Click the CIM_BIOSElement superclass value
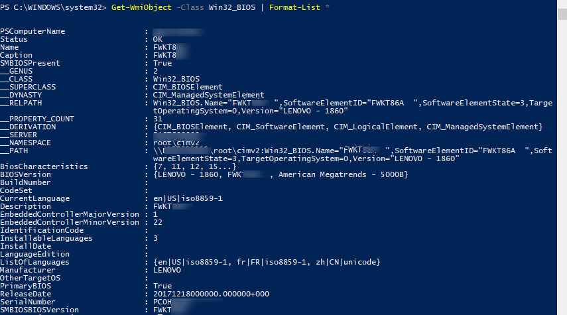The width and height of the screenshot is (567, 315). (188, 87)
